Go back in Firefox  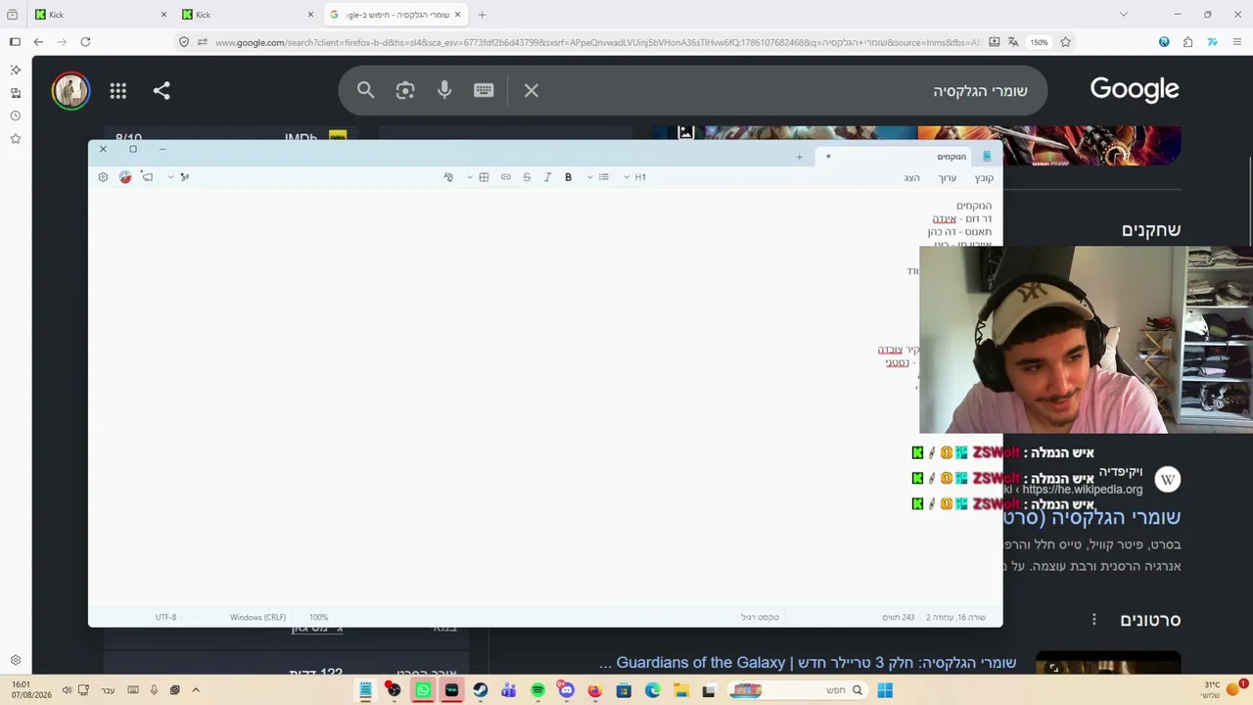point(38,42)
